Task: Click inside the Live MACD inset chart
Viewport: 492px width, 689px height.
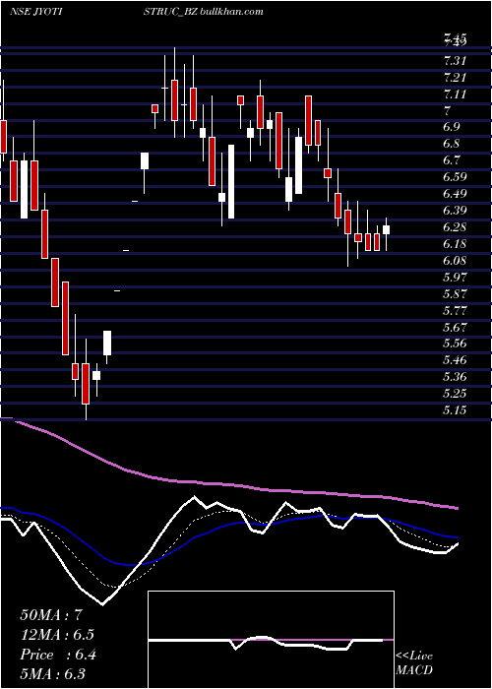Action: coord(271,640)
